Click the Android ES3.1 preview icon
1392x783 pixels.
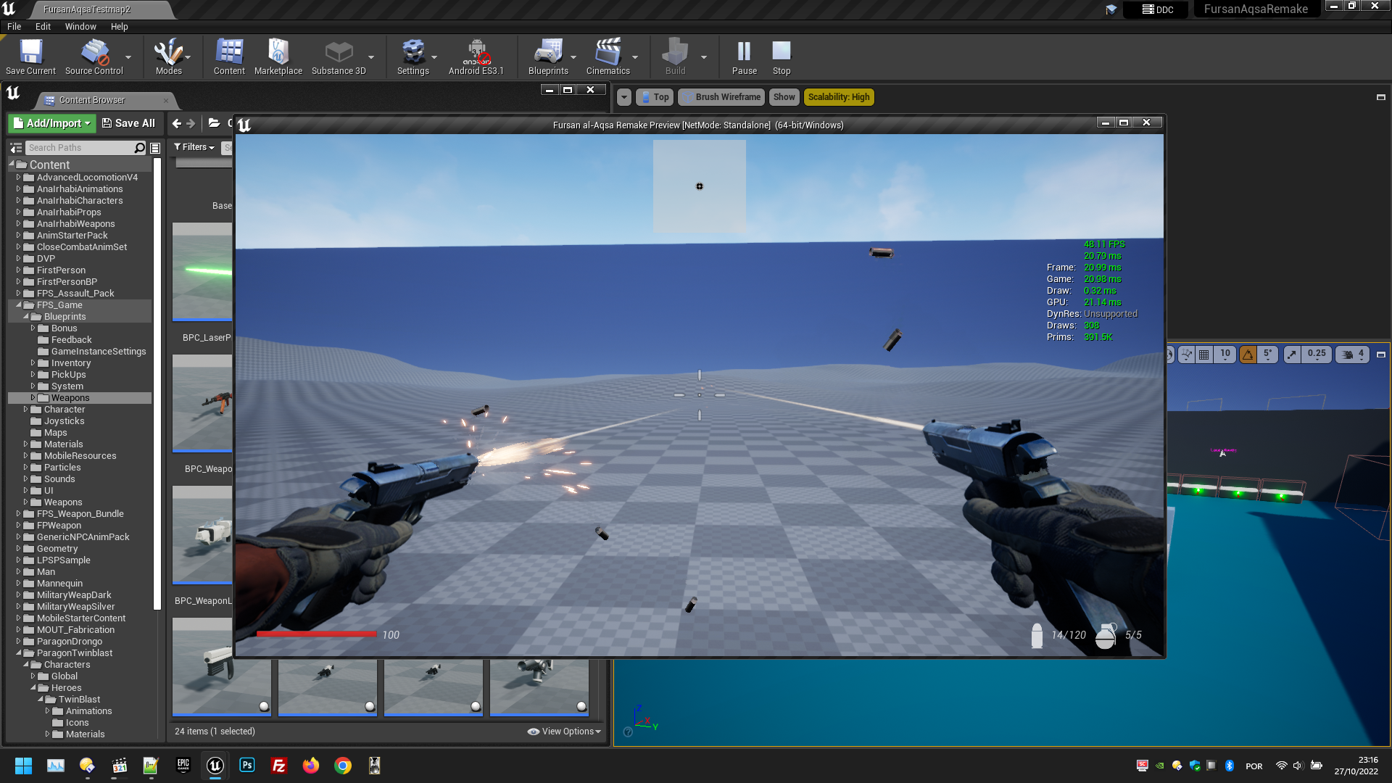(476, 57)
